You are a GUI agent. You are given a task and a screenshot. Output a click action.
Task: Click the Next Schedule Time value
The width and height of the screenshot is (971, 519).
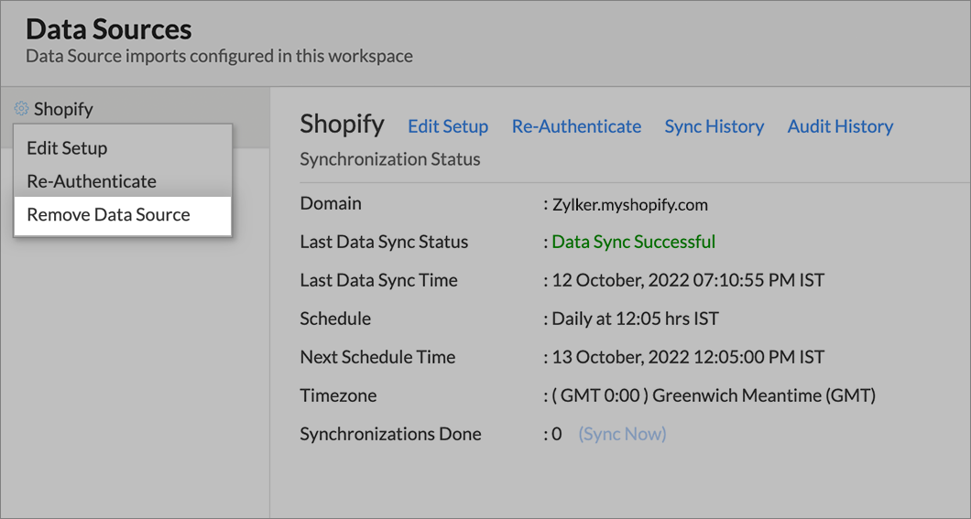click(x=687, y=357)
